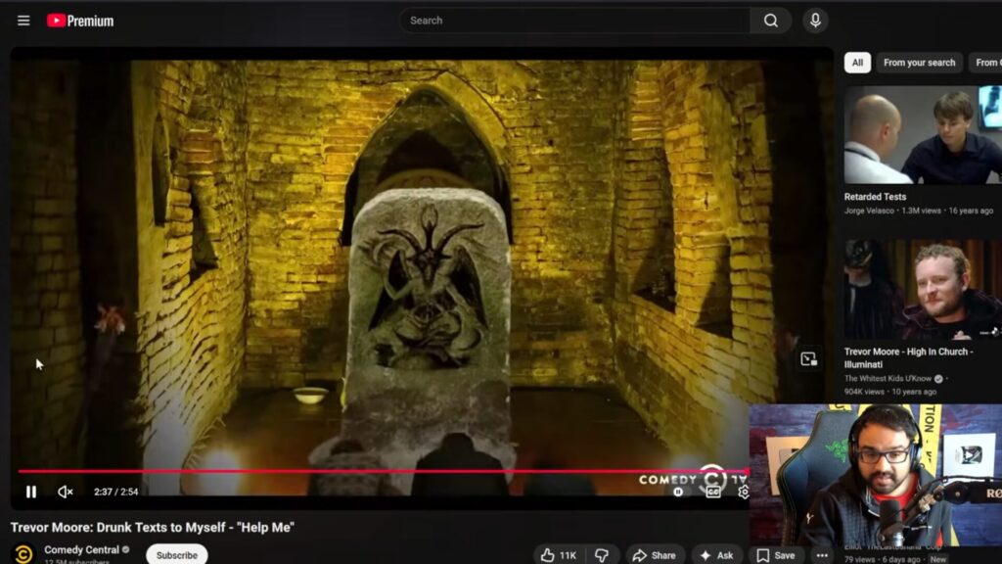Save the video to a playlist
Screen dimensions: 1002x564
point(775,555)
